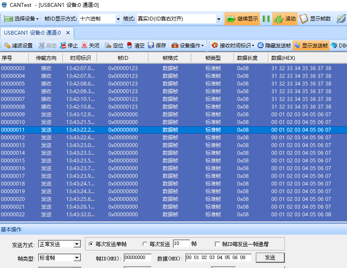Open the 帧类型 dropdown
Screen dimensions: 347x268
pyautogui.click(x=77, y=258)
